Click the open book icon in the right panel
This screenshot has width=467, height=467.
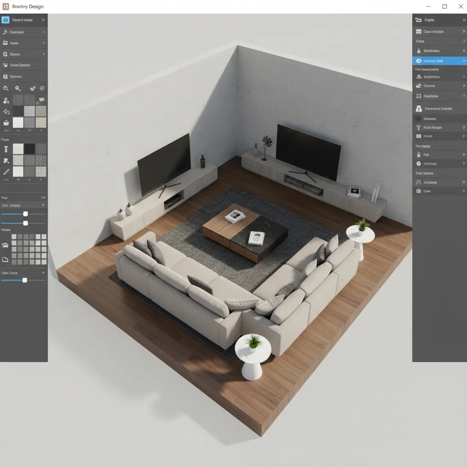click(x=419, y=96)
